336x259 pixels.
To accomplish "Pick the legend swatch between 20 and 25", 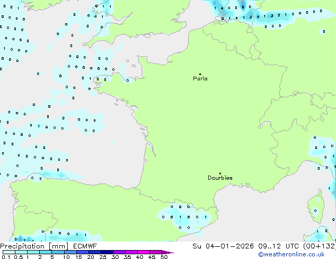I will pos(95,252).
